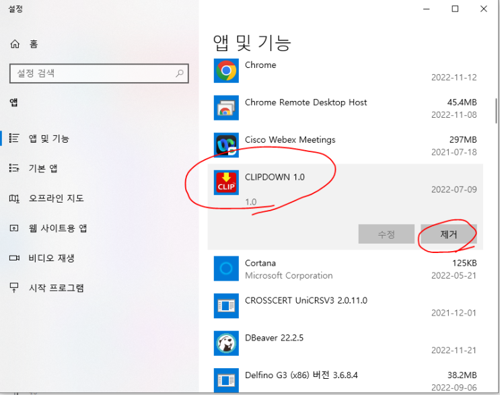Click the home icon in sidebar
Screen dimensions: 500x395
click(x=15, y=44)
